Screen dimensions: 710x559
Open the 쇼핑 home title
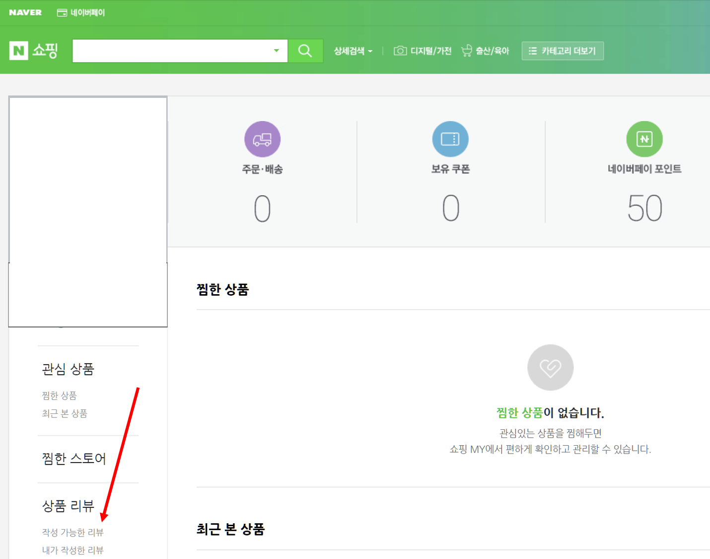point(45,51)
